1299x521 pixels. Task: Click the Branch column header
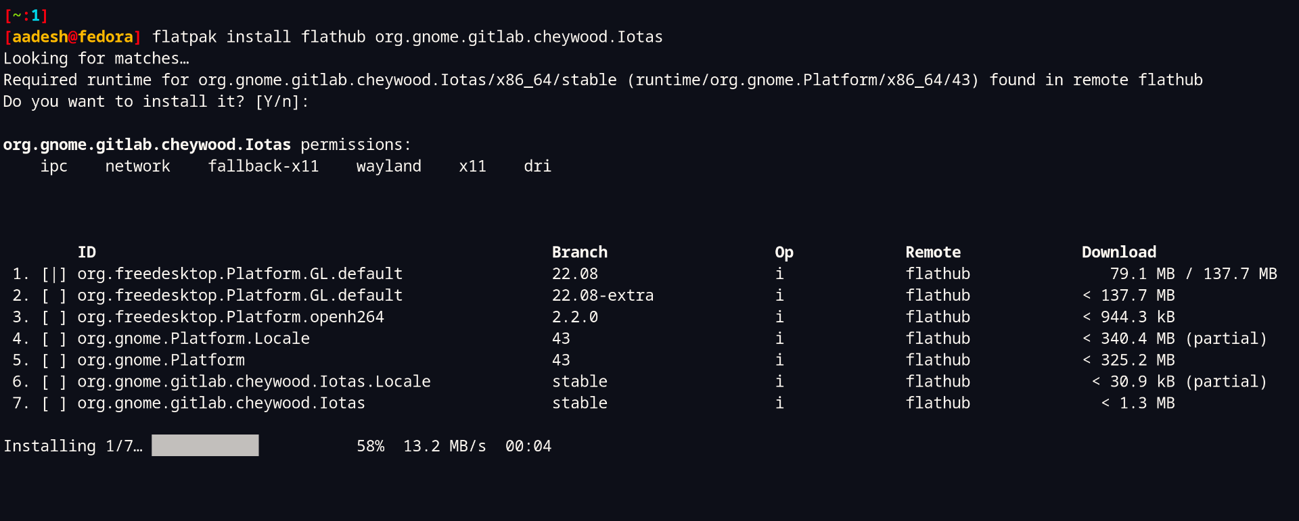pos(579,252)
